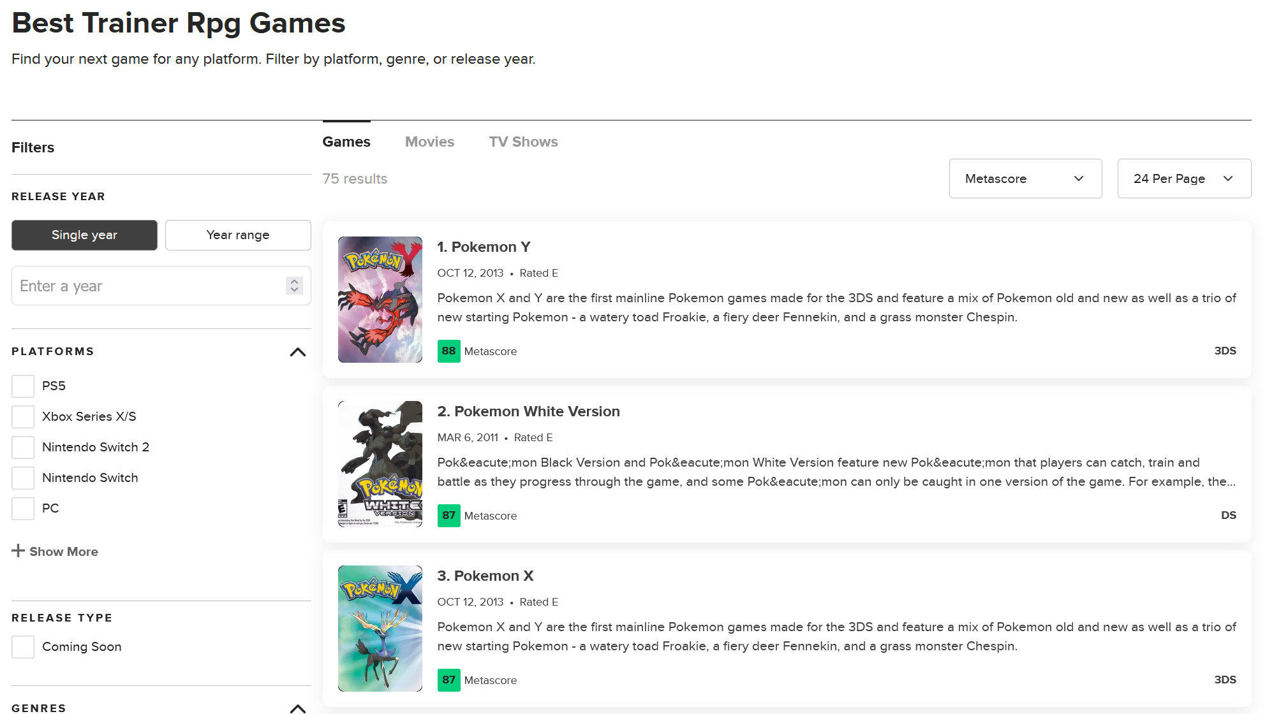Click the Enter a year input field
Viewport: 1281px width, 714px height.
coord(161,286)
